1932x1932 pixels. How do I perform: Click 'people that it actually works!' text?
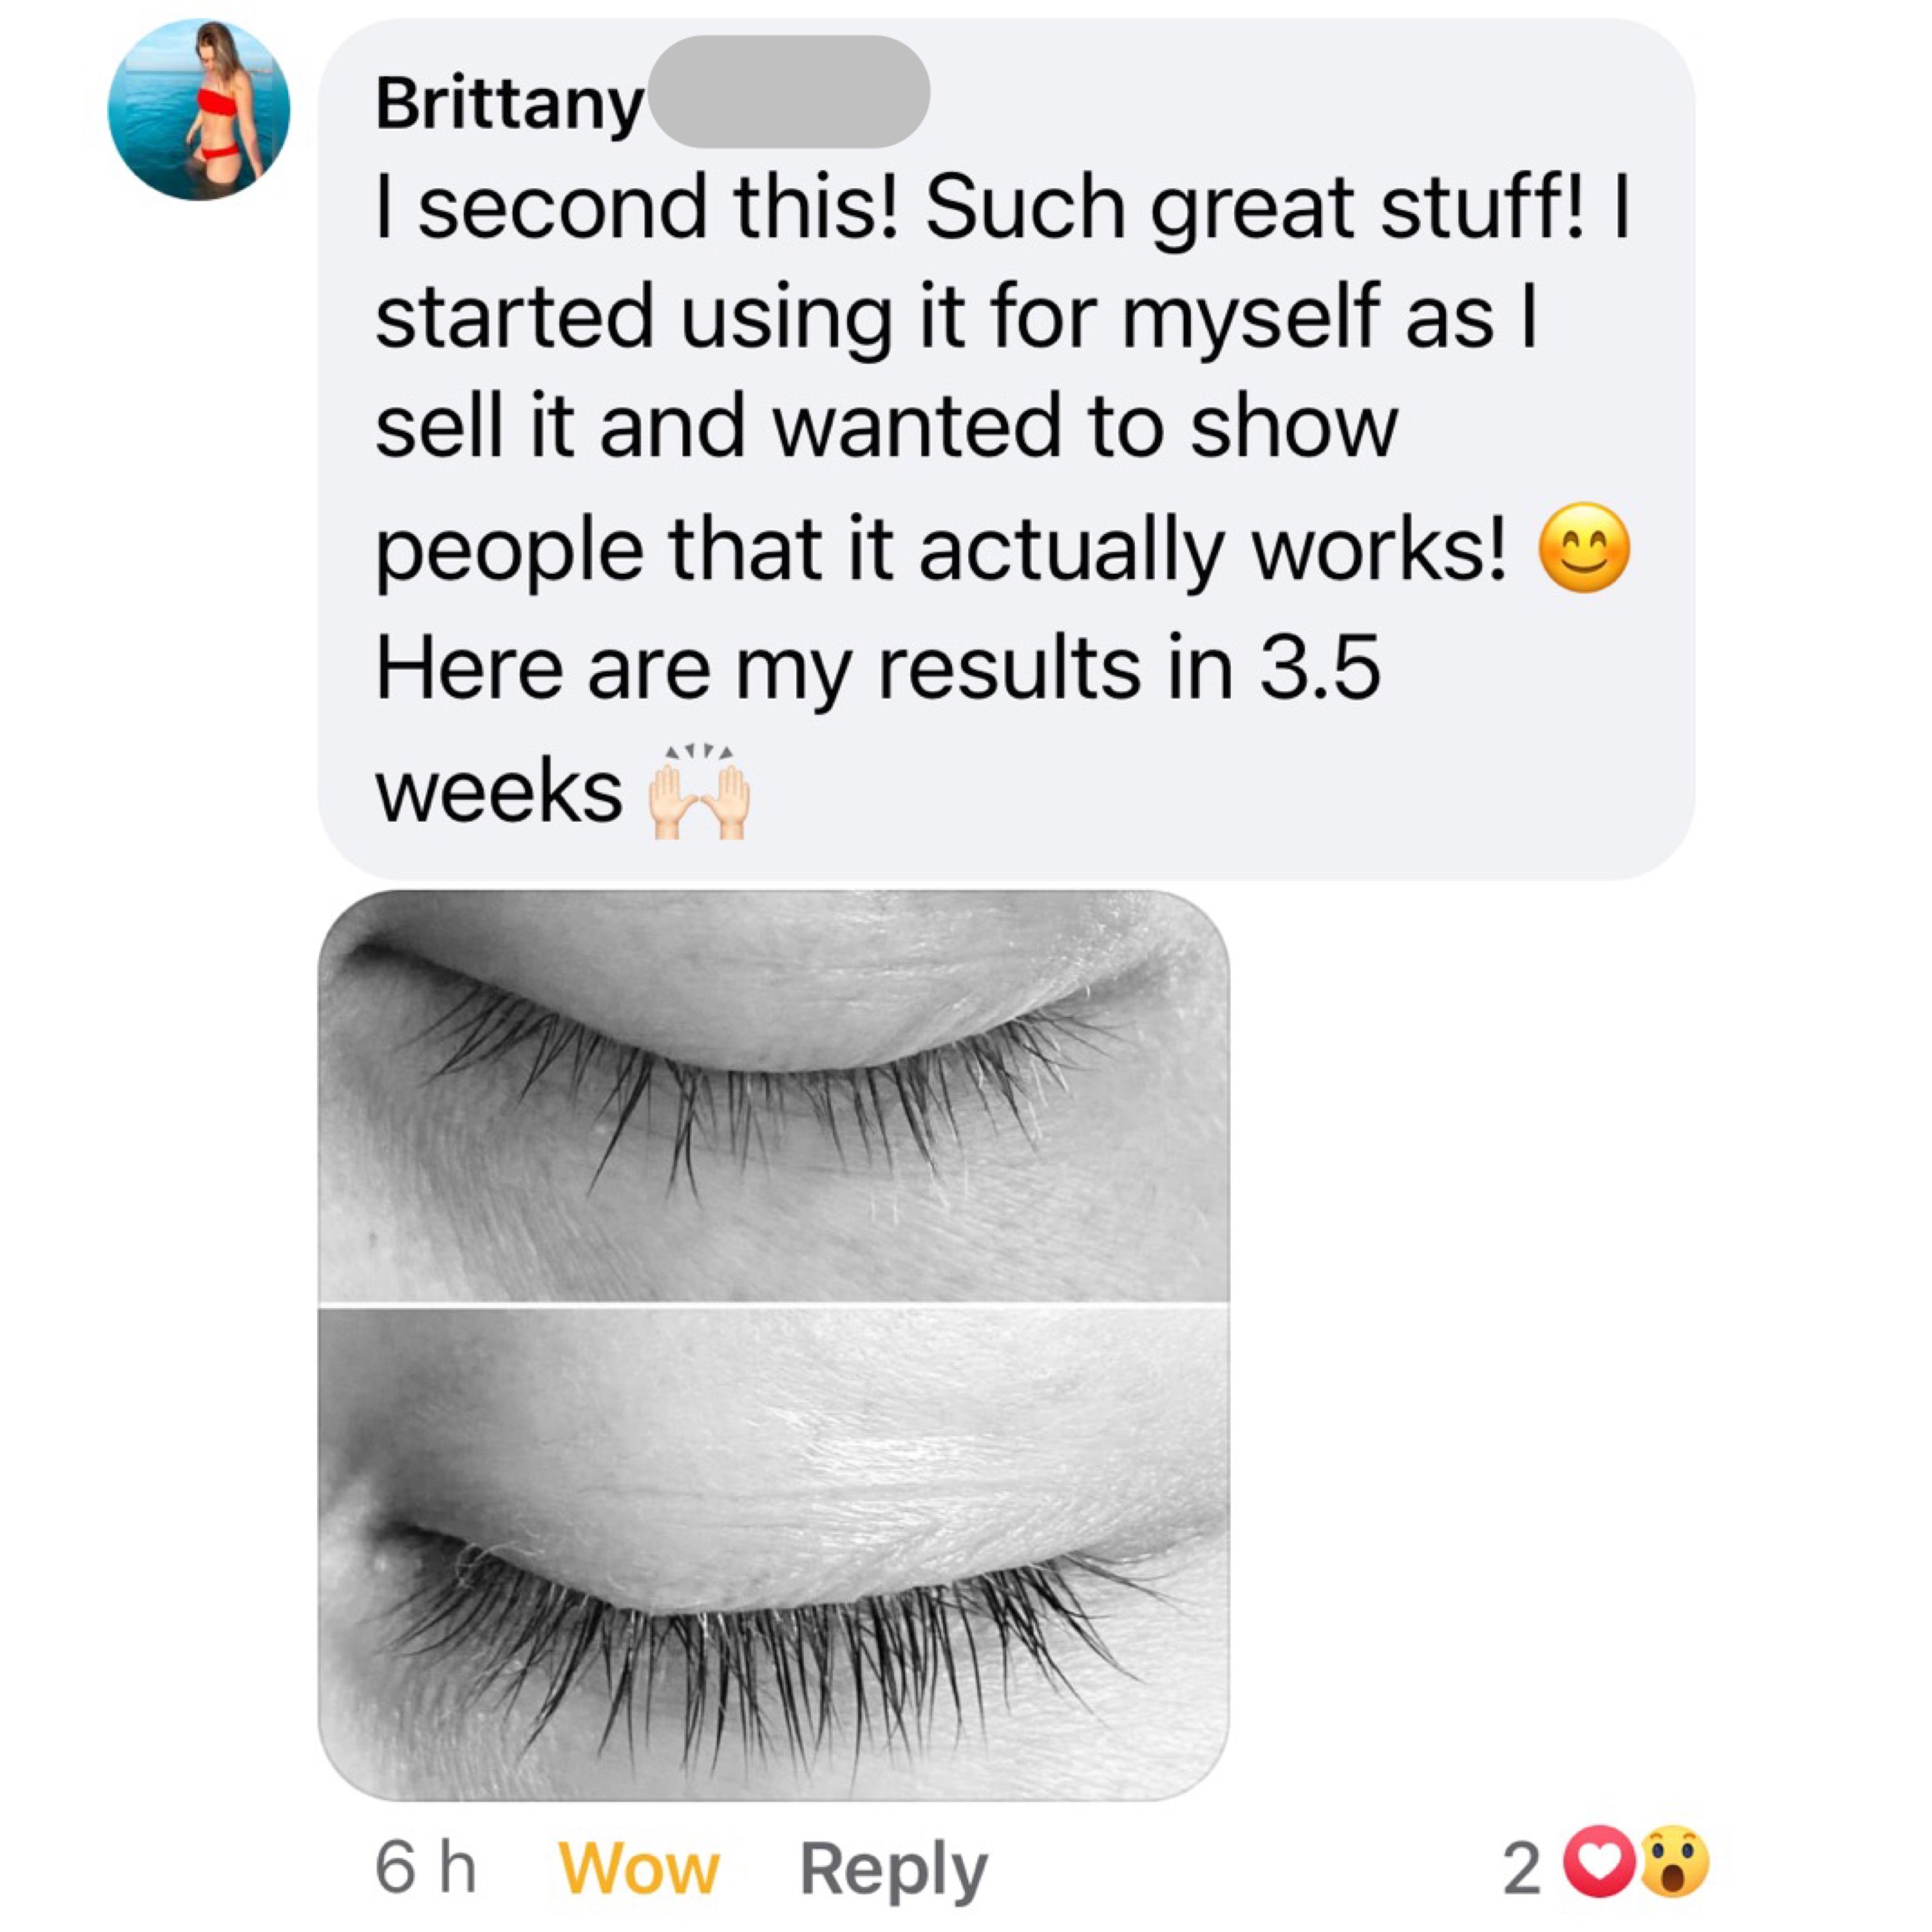941,553
